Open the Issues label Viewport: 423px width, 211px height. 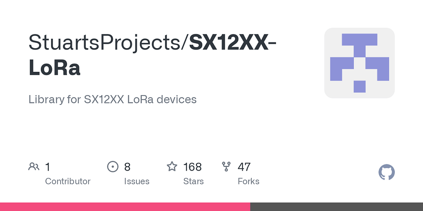(137, 181)
